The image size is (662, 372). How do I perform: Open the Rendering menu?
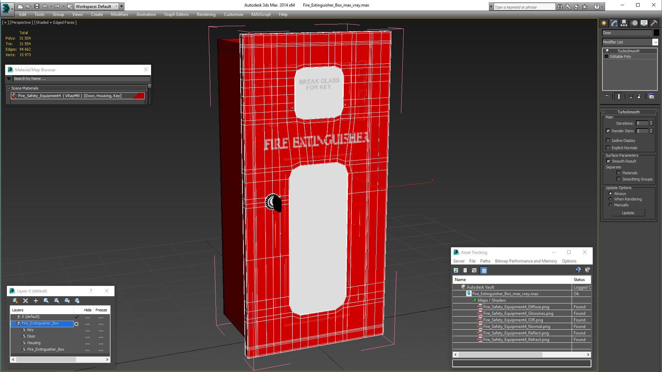[206, 14]
